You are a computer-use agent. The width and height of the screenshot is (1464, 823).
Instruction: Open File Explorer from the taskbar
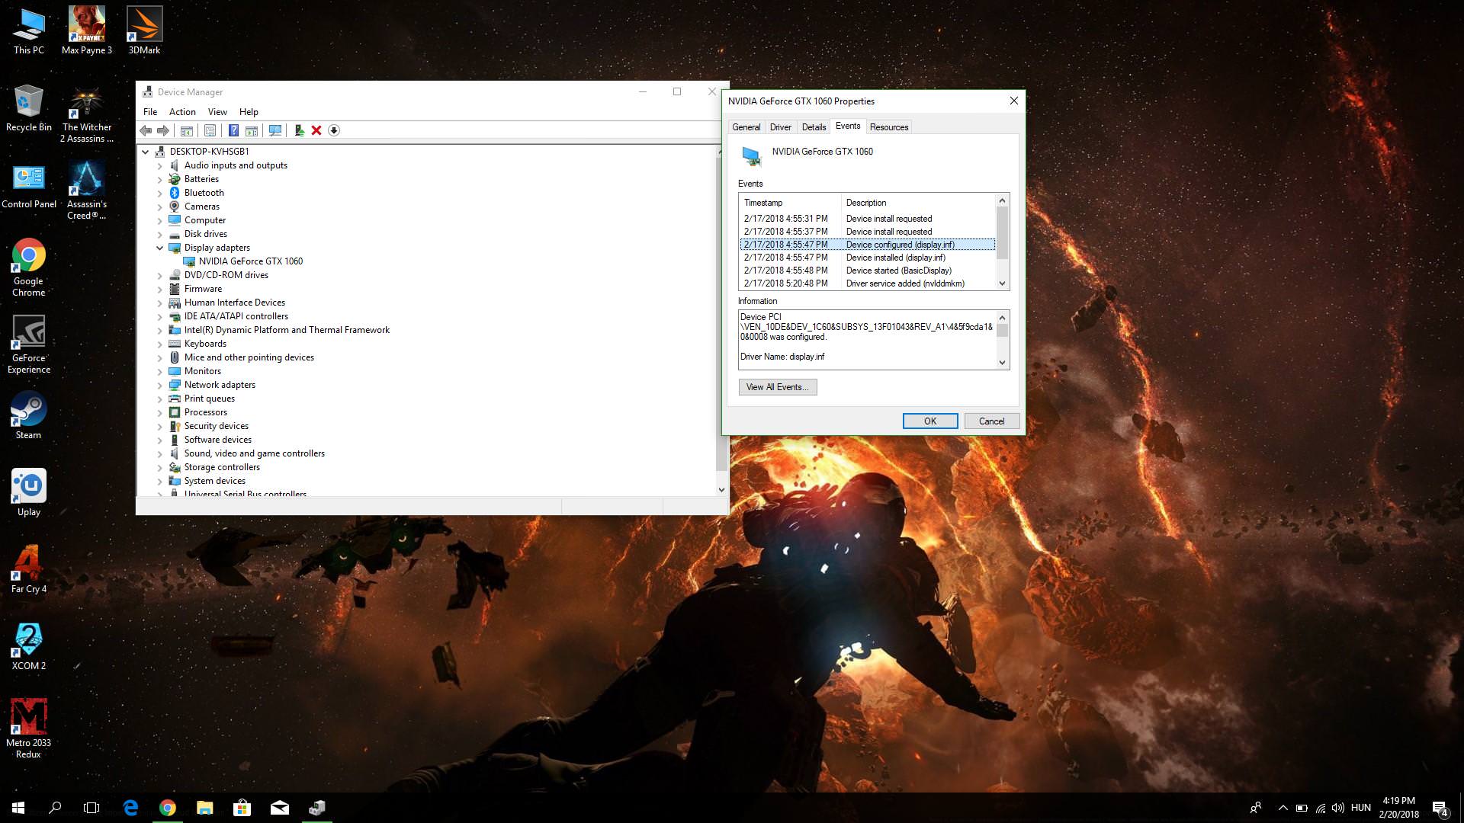(x=204, y=808)
